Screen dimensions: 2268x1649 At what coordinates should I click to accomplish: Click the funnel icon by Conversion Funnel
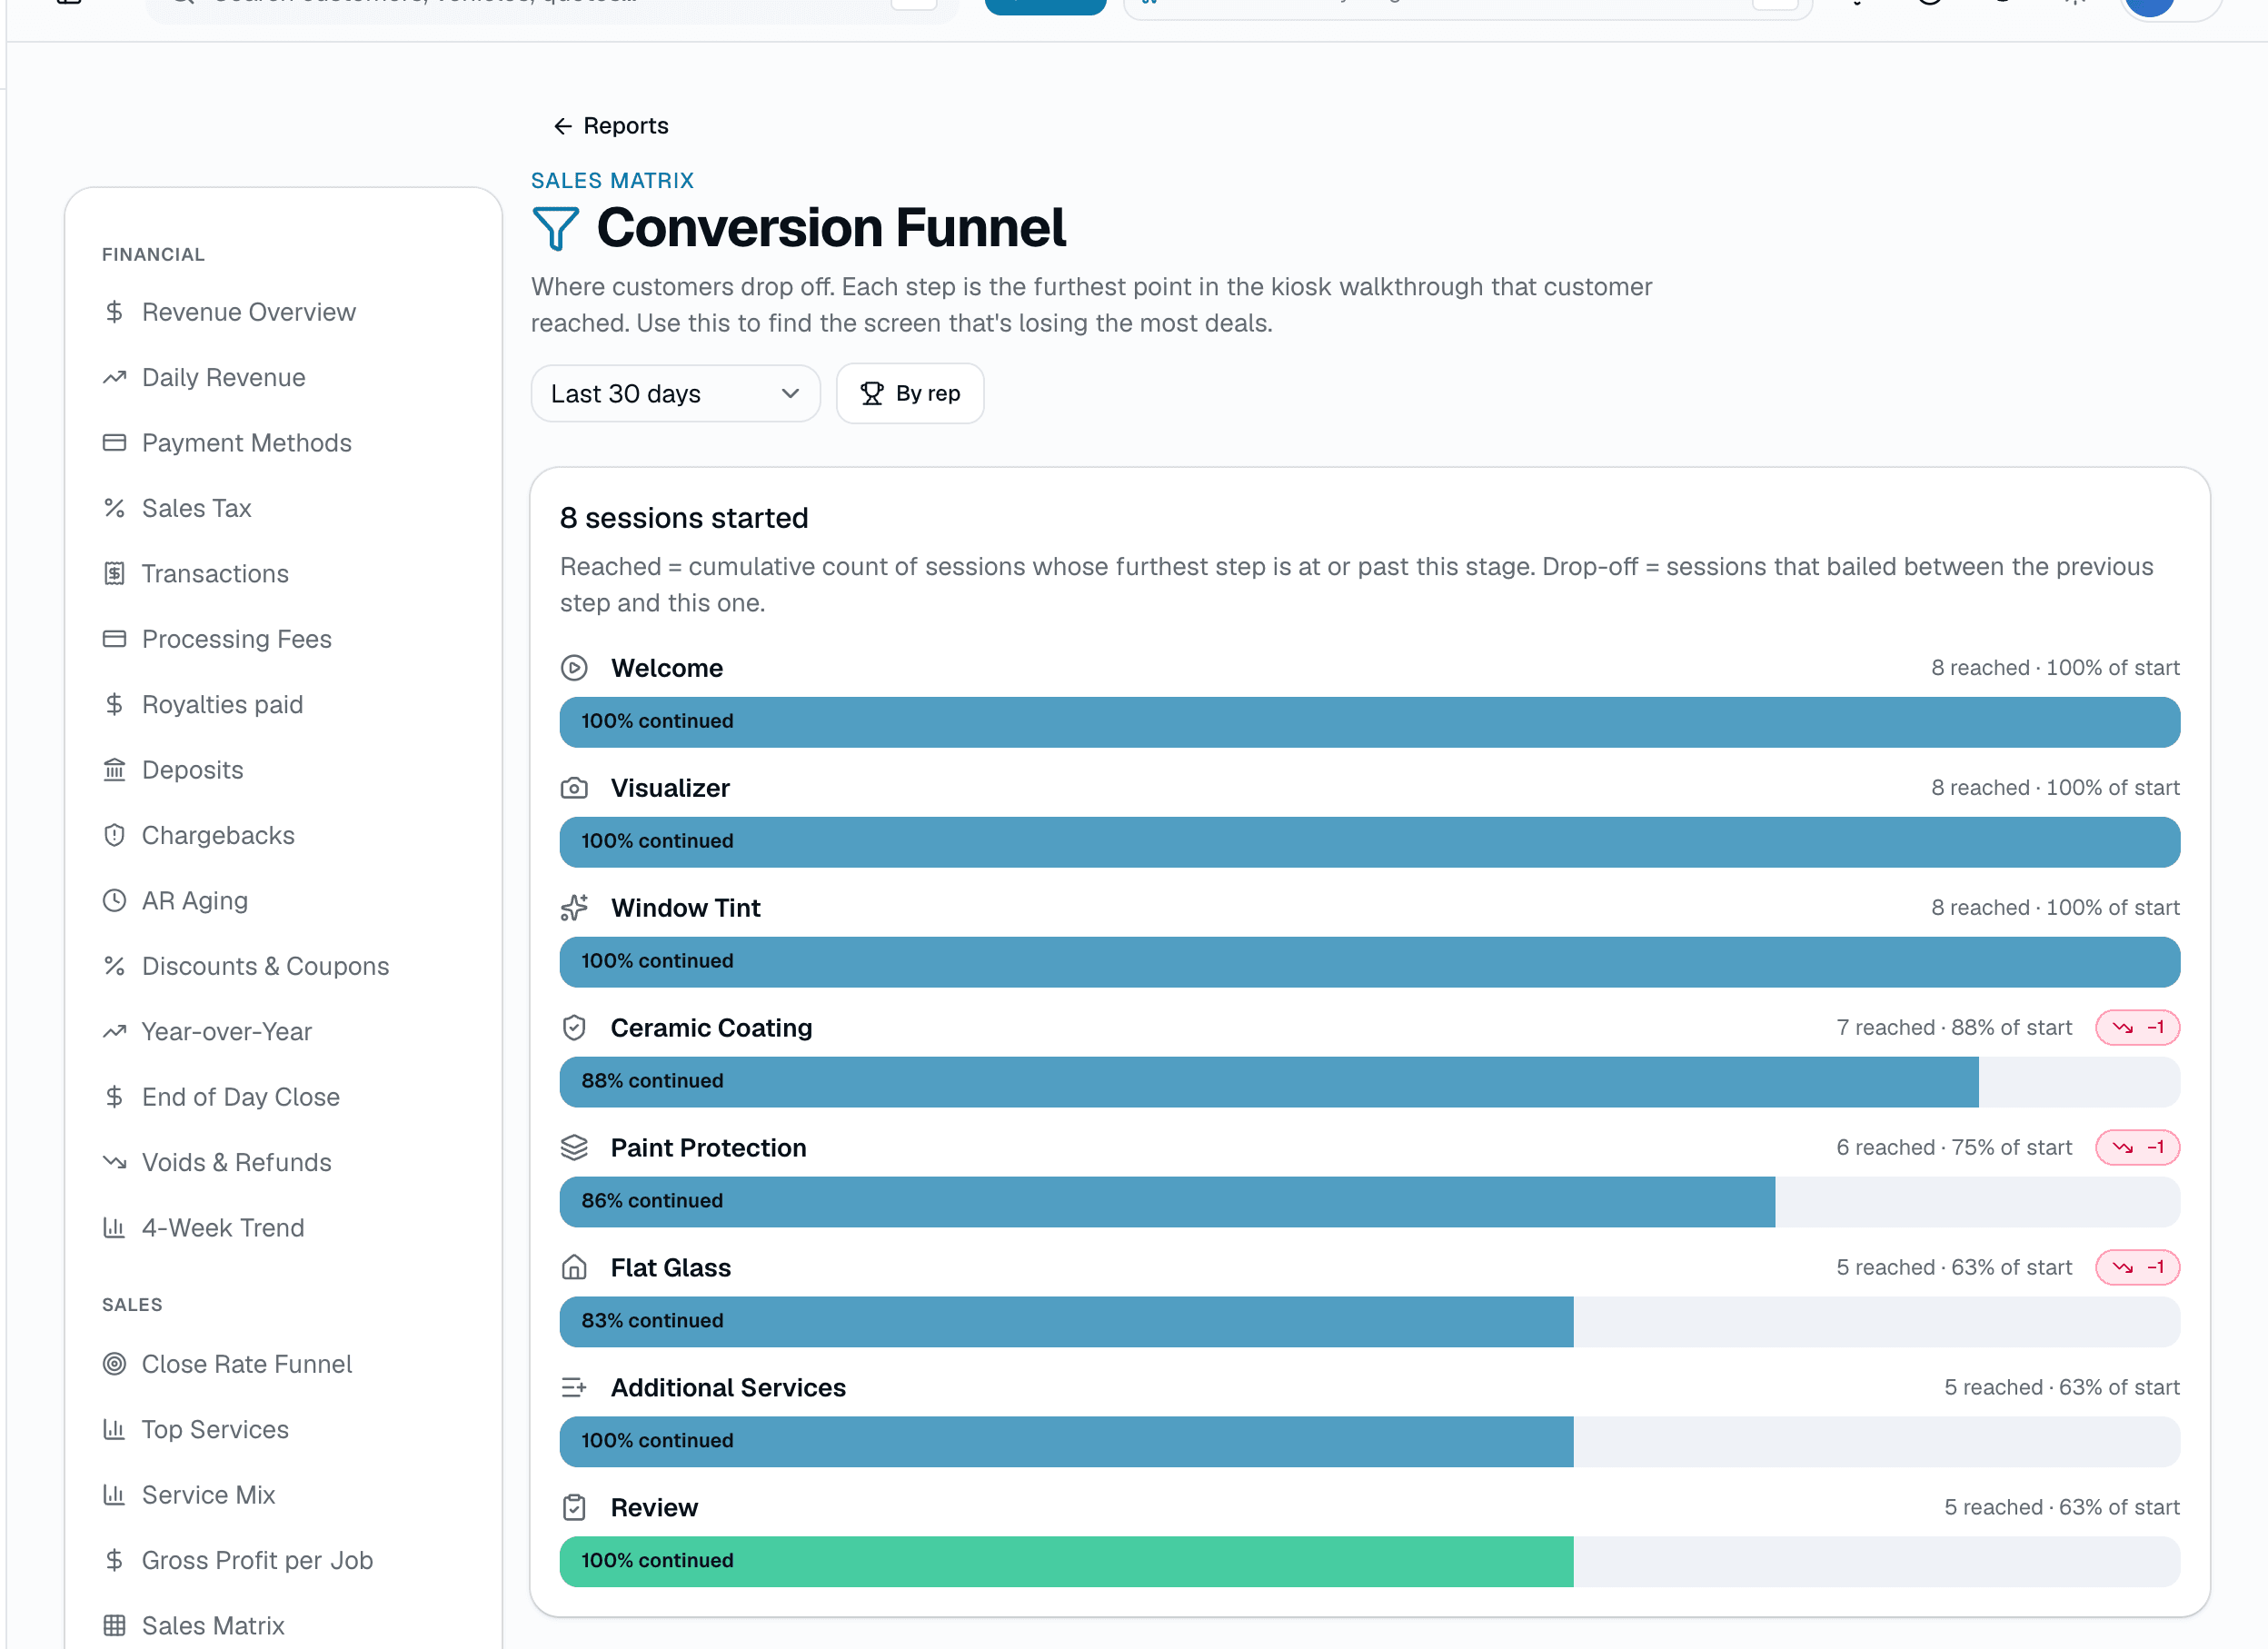click(x=556, y=228)
